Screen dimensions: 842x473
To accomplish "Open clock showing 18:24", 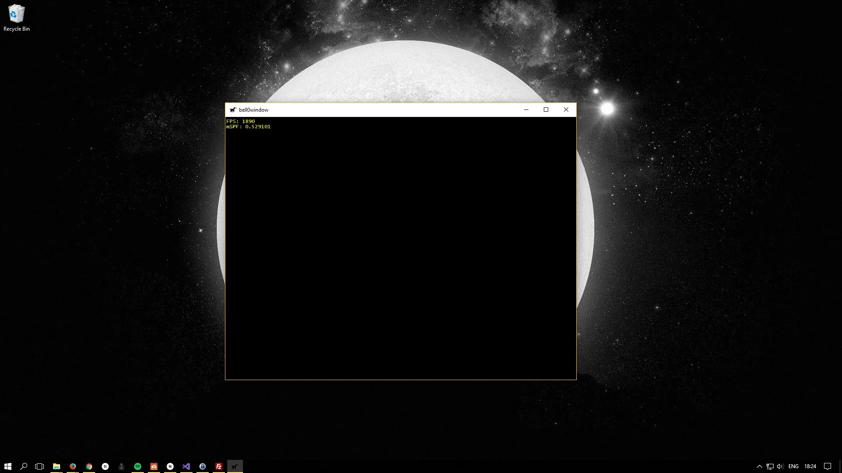I will [x=810, y=466].
